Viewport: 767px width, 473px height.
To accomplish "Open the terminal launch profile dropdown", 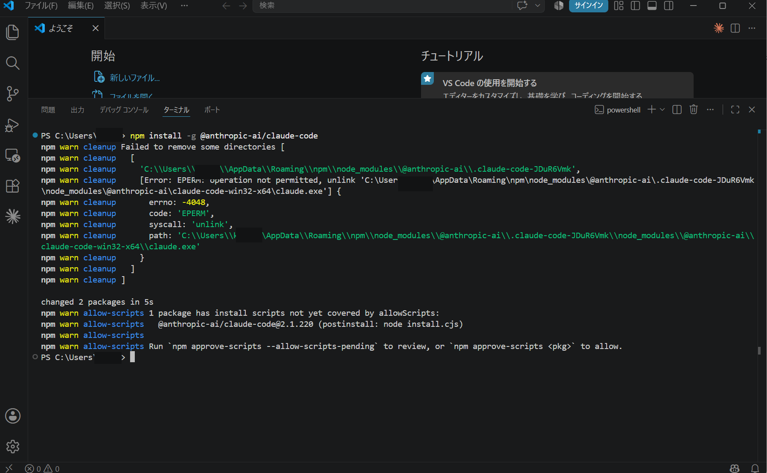I will [x=662, y=110].
